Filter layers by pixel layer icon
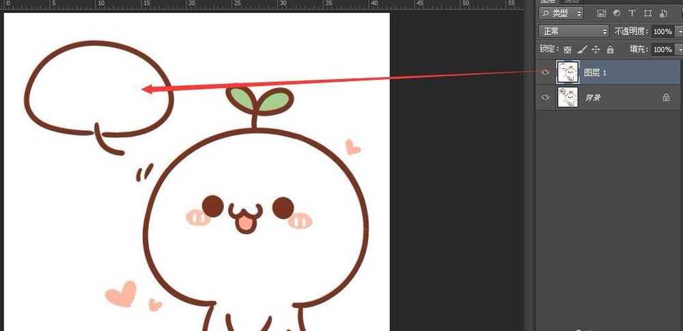This screenshot has width=683, height=331. click(601, 13)
